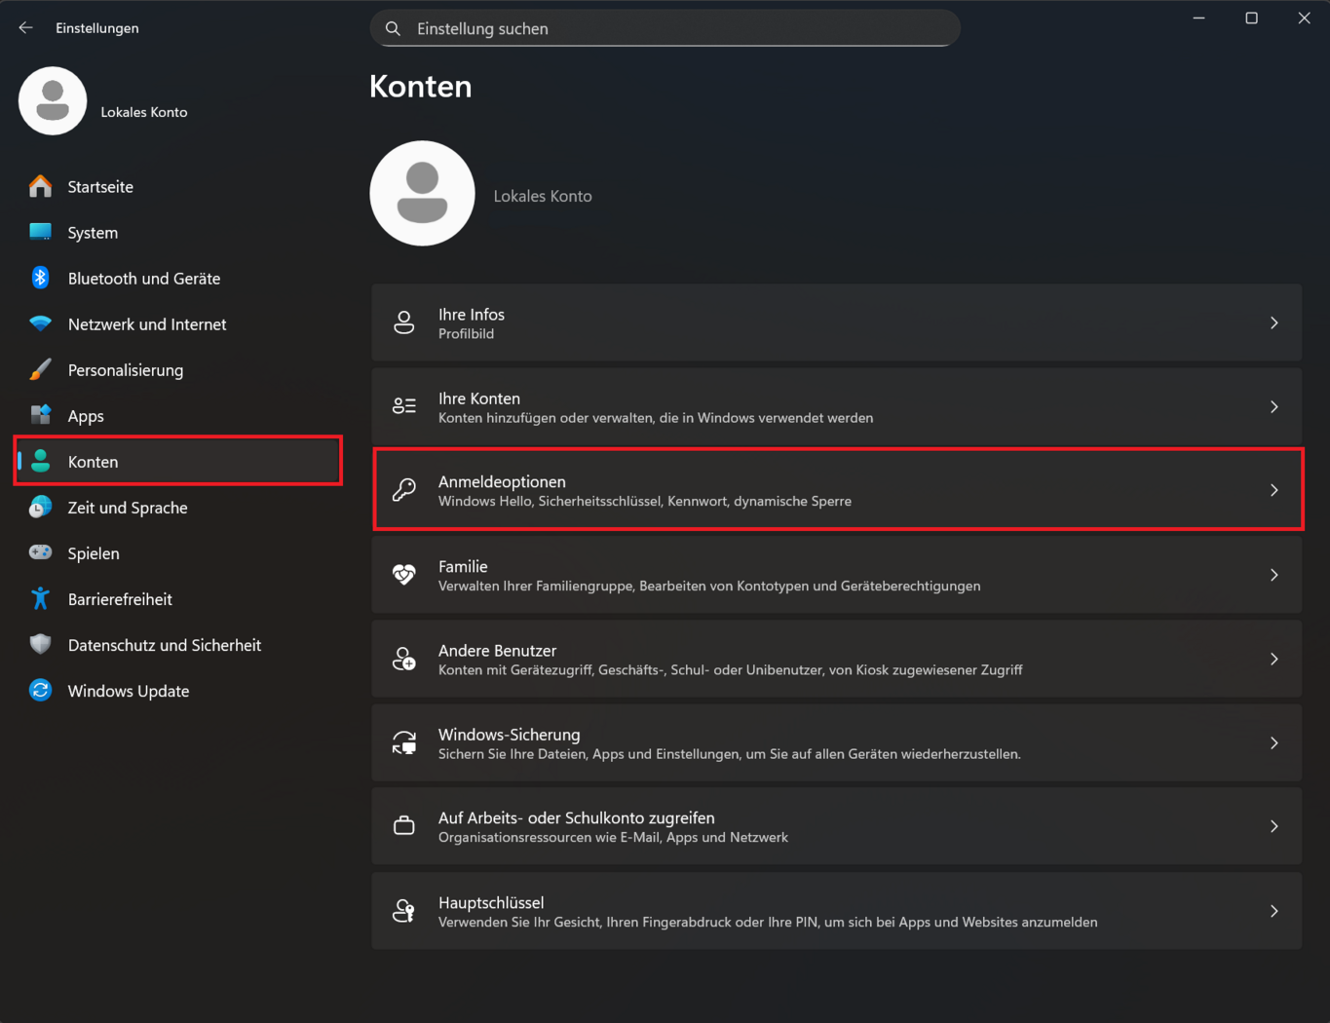Image resolution: width=1330 pixels, height=1023 pixels.
Task: Go to Apps in the sidebar
Action: [86, 416]
